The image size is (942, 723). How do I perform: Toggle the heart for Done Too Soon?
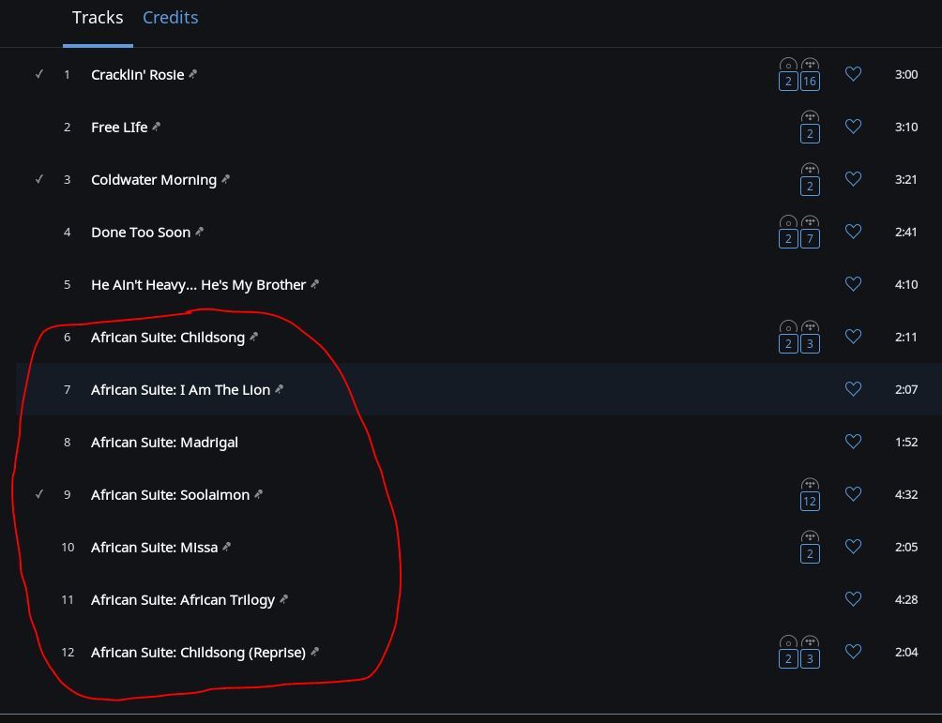pyautogui.click(x=853, y=232)
